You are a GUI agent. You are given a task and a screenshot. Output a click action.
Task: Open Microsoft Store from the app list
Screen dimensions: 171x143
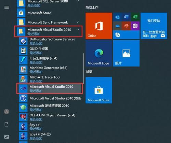click(49, 13)
